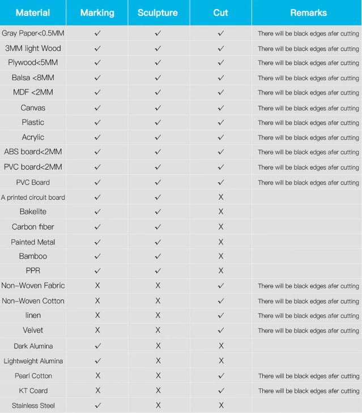The image size is (362, 413).
Task: Click the Cut X mark for Bakelite
Action: coord(221,212)
